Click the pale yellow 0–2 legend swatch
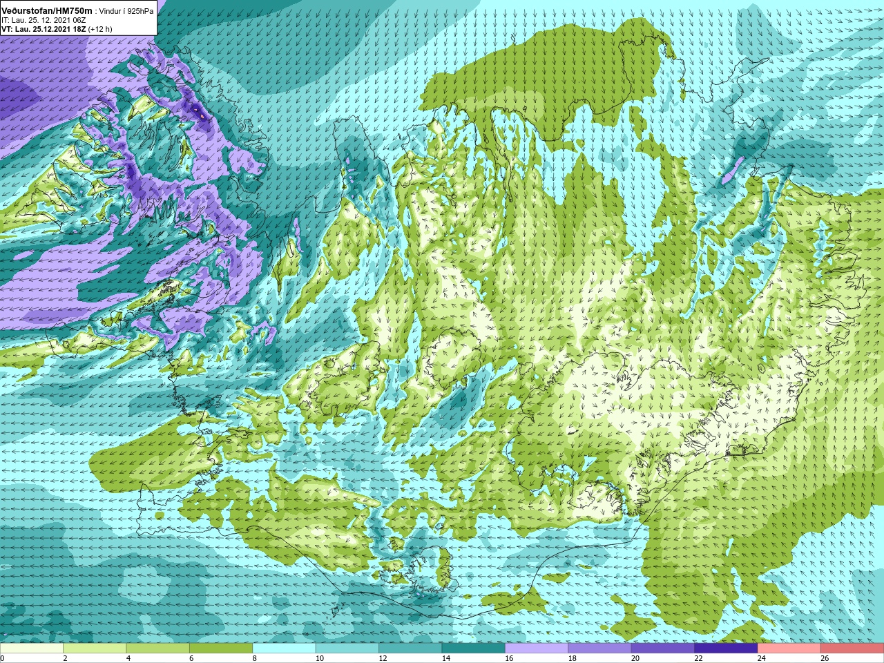Screen dimensions: 884x663 click(32, 648)
